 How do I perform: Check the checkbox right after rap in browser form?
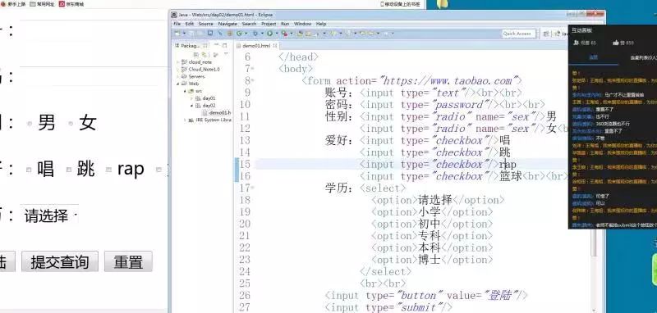(x=159, y=170)
